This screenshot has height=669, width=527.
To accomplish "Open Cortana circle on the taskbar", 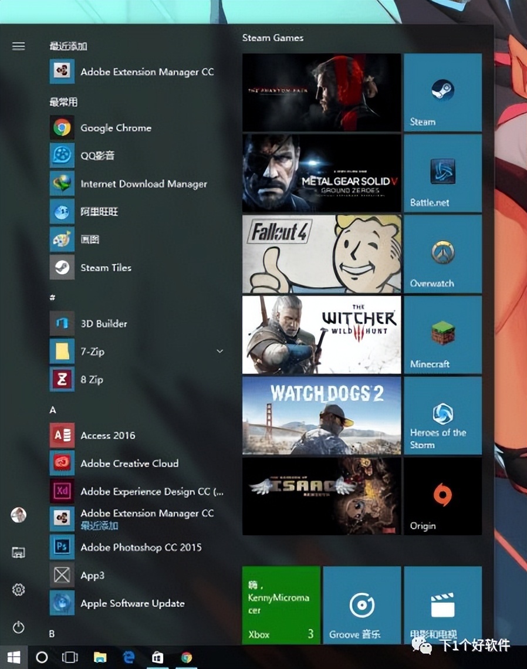I will click(42, 657).
